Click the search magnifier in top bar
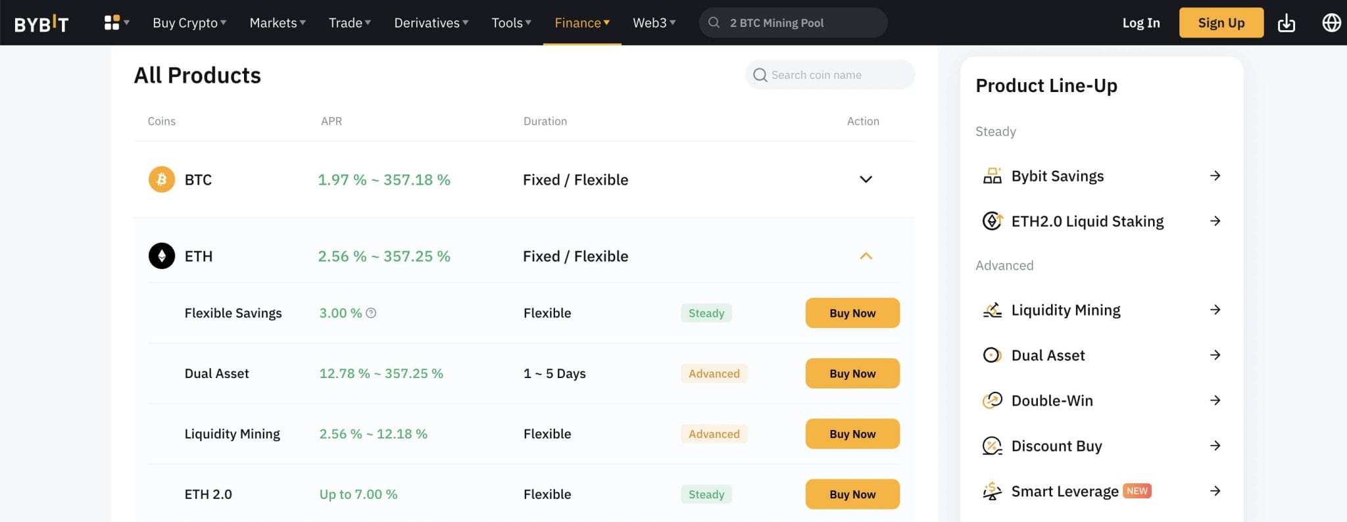 [x=714, y=23]
